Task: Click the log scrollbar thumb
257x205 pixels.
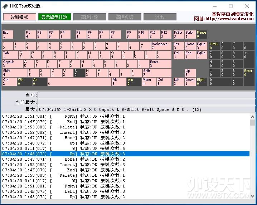Action: click(252, 123)
